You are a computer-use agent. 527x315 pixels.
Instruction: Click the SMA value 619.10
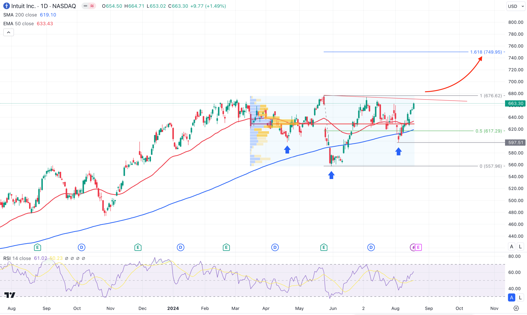tap(48, 15)
